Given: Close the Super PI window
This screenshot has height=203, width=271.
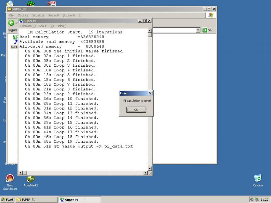Looking at the screenshot, I should pos(149,21).
